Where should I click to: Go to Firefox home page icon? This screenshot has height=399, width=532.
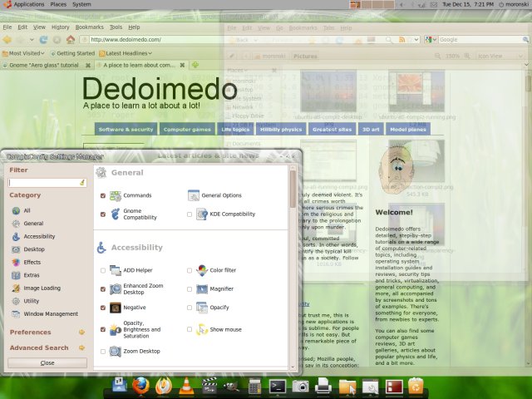point(71,39)
